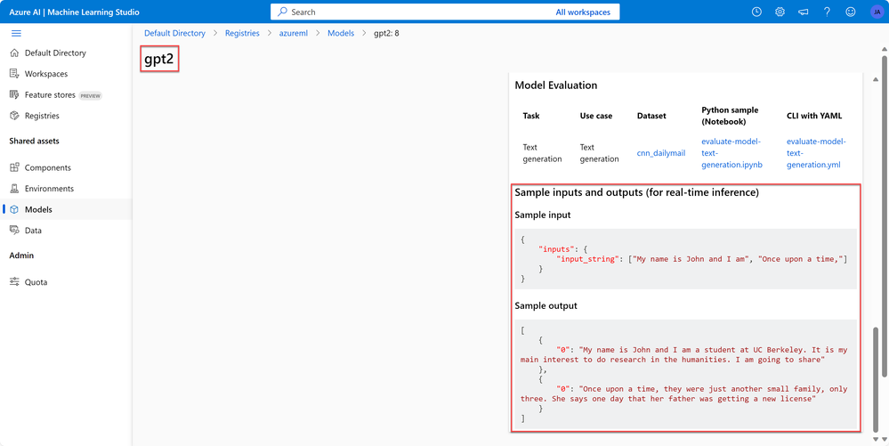Click the Registries cube icon
This screenshot has height=446, width=889.
[x=15, y=116]
